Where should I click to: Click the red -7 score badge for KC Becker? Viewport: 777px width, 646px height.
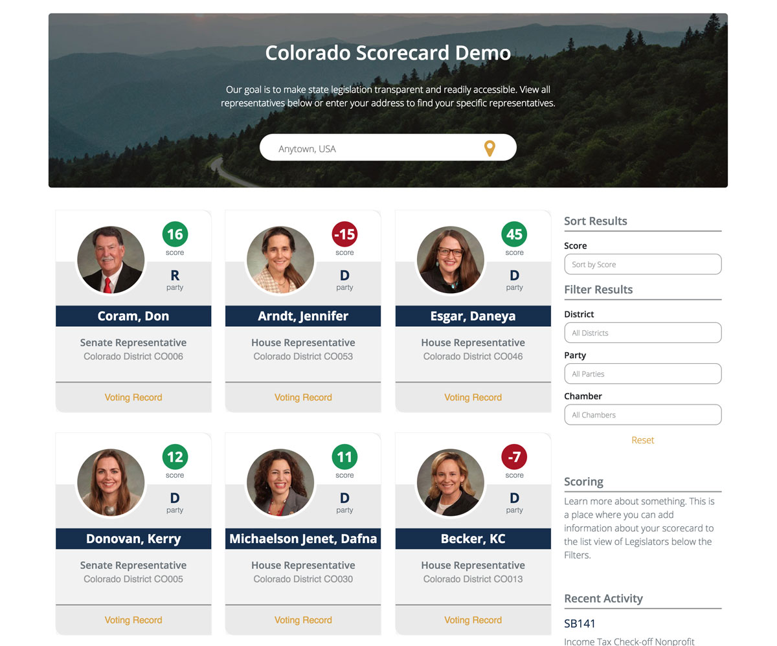coord(514,457)
